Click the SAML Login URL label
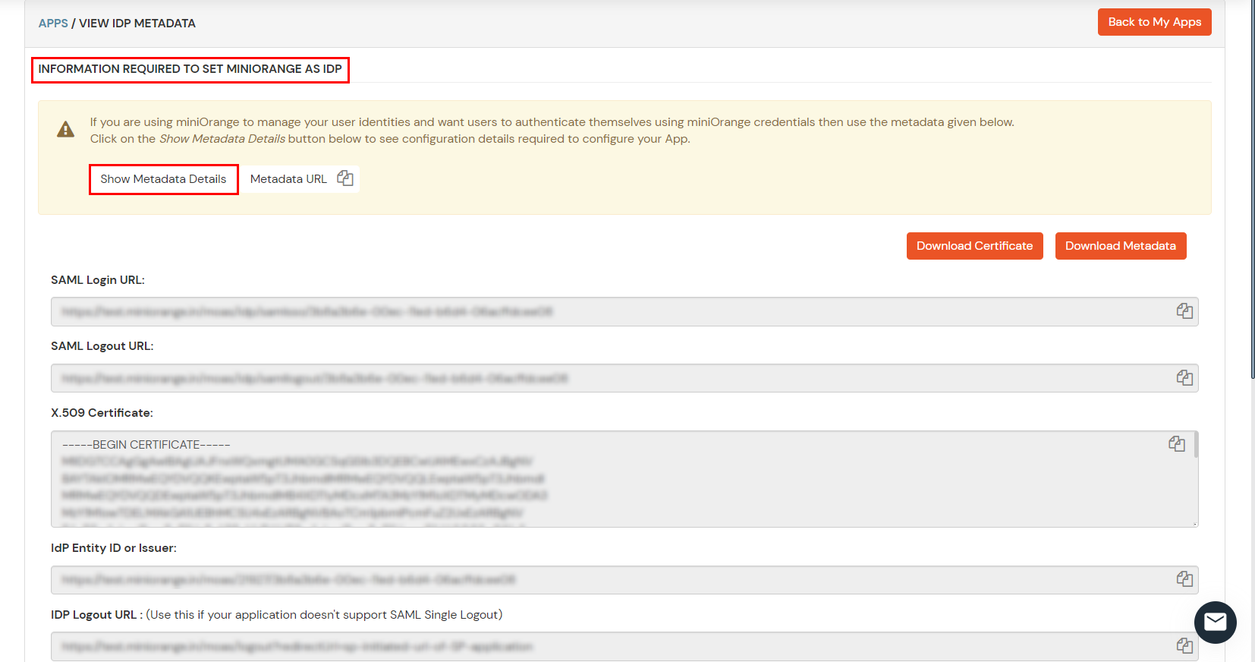Viewport: 1255px width, 662px height. pyautogui.click(x=98, y=280)
